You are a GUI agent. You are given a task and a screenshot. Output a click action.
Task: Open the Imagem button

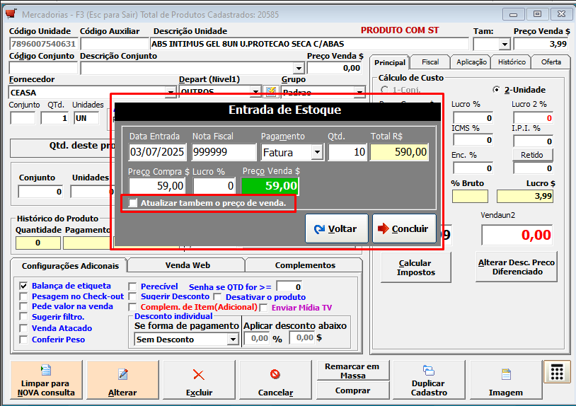tap(506, 381)
